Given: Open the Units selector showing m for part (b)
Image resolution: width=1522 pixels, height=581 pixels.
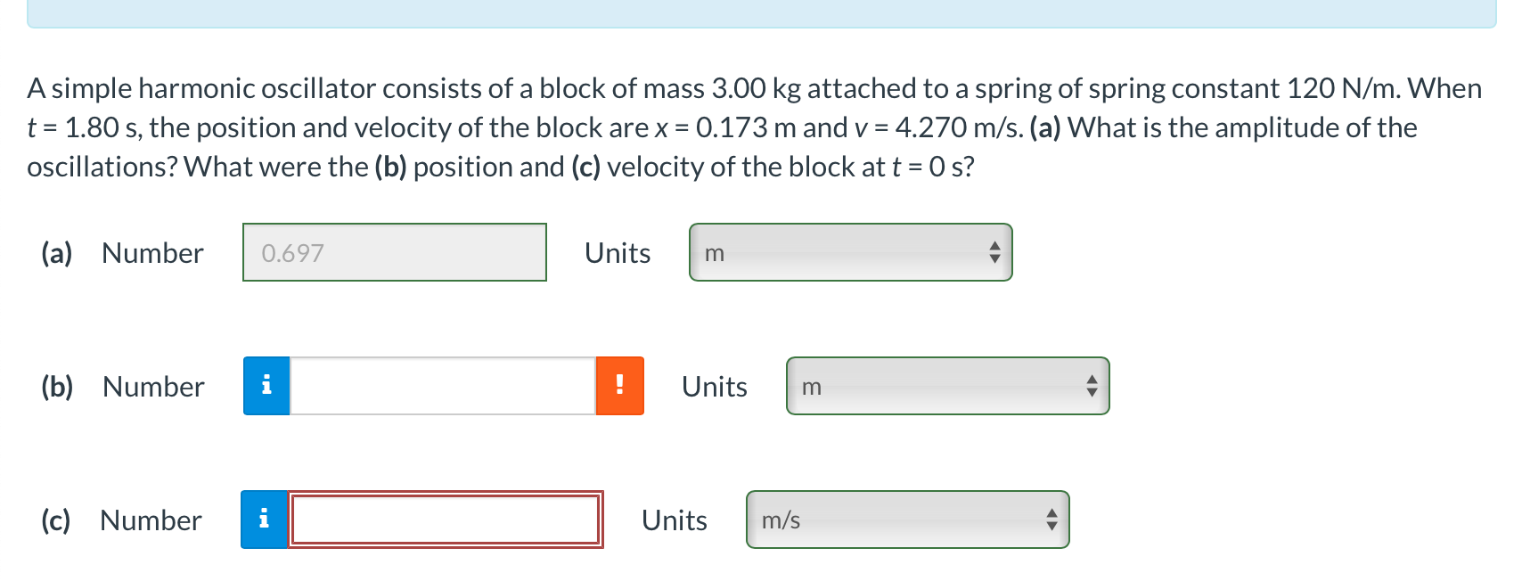Looking at the screenshot, I should [948, 386].
